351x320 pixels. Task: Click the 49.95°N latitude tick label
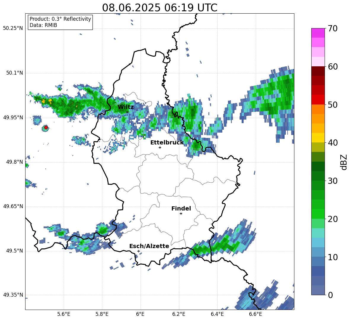[x=13, y=118]
